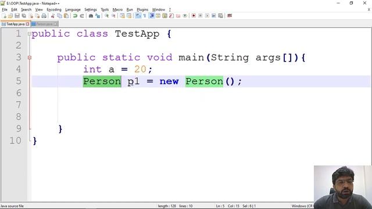The image size is (372, 209).
Task: Toggle file Monitoring with the eye icon
Action: [185, 16]
